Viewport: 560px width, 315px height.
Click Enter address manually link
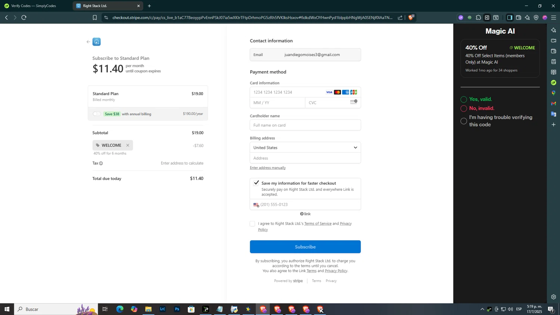pyautogui.click(x=268, y=168)
